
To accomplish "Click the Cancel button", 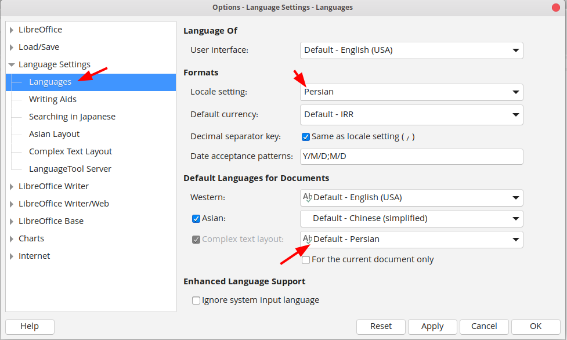I will pyautogui.click(x=484, y=327).
